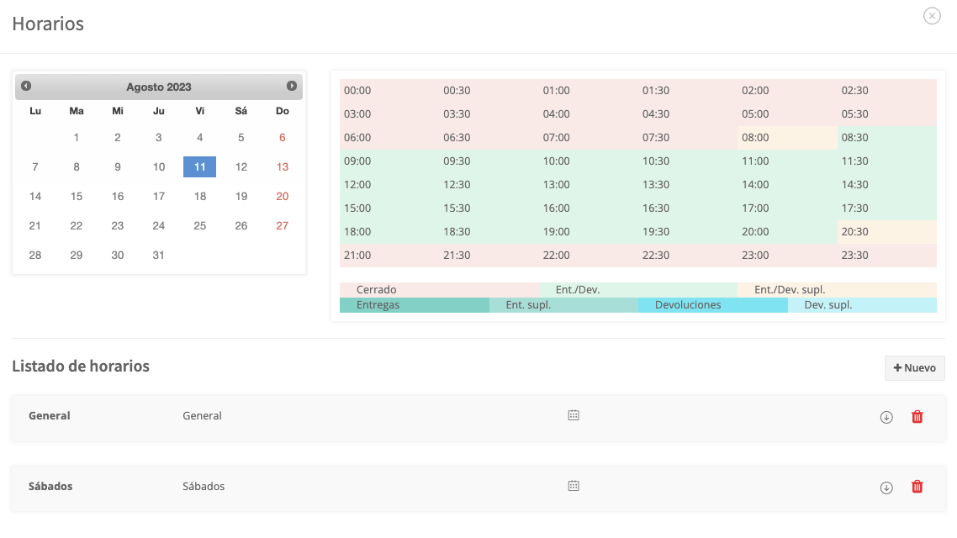Select August 26 Saturday
The height and width of the screenshot is (538, 957).
pyautogui.click(x=241, y=225)
